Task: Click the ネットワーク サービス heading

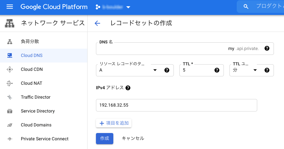Action: click(x=53, y=23)
